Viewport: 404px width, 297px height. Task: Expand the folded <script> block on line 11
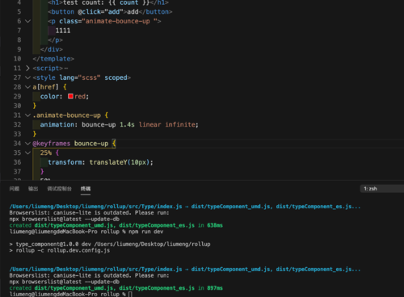27,69
